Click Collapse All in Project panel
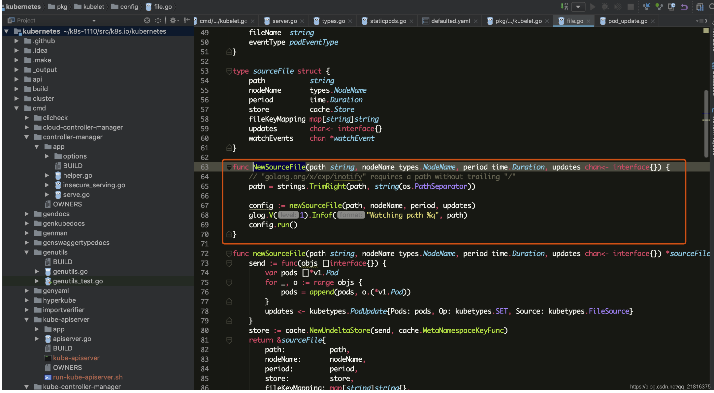The image size is (714, 393). click(x=158, y=20)
